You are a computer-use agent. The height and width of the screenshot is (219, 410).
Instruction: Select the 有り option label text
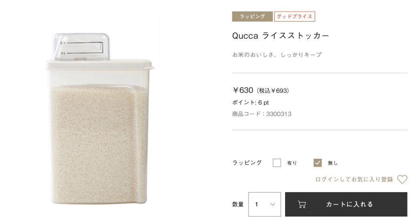pyautogui.click(x=292, y=163)
